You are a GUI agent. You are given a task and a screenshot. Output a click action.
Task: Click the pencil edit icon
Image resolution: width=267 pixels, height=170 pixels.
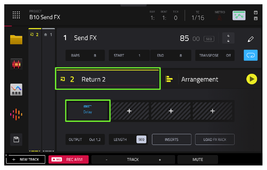[x=250, y=39]
